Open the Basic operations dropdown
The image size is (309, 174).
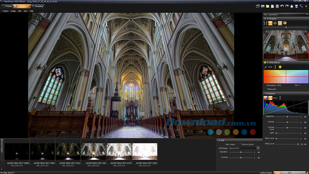pyautogui.click(x=285, y=15)
